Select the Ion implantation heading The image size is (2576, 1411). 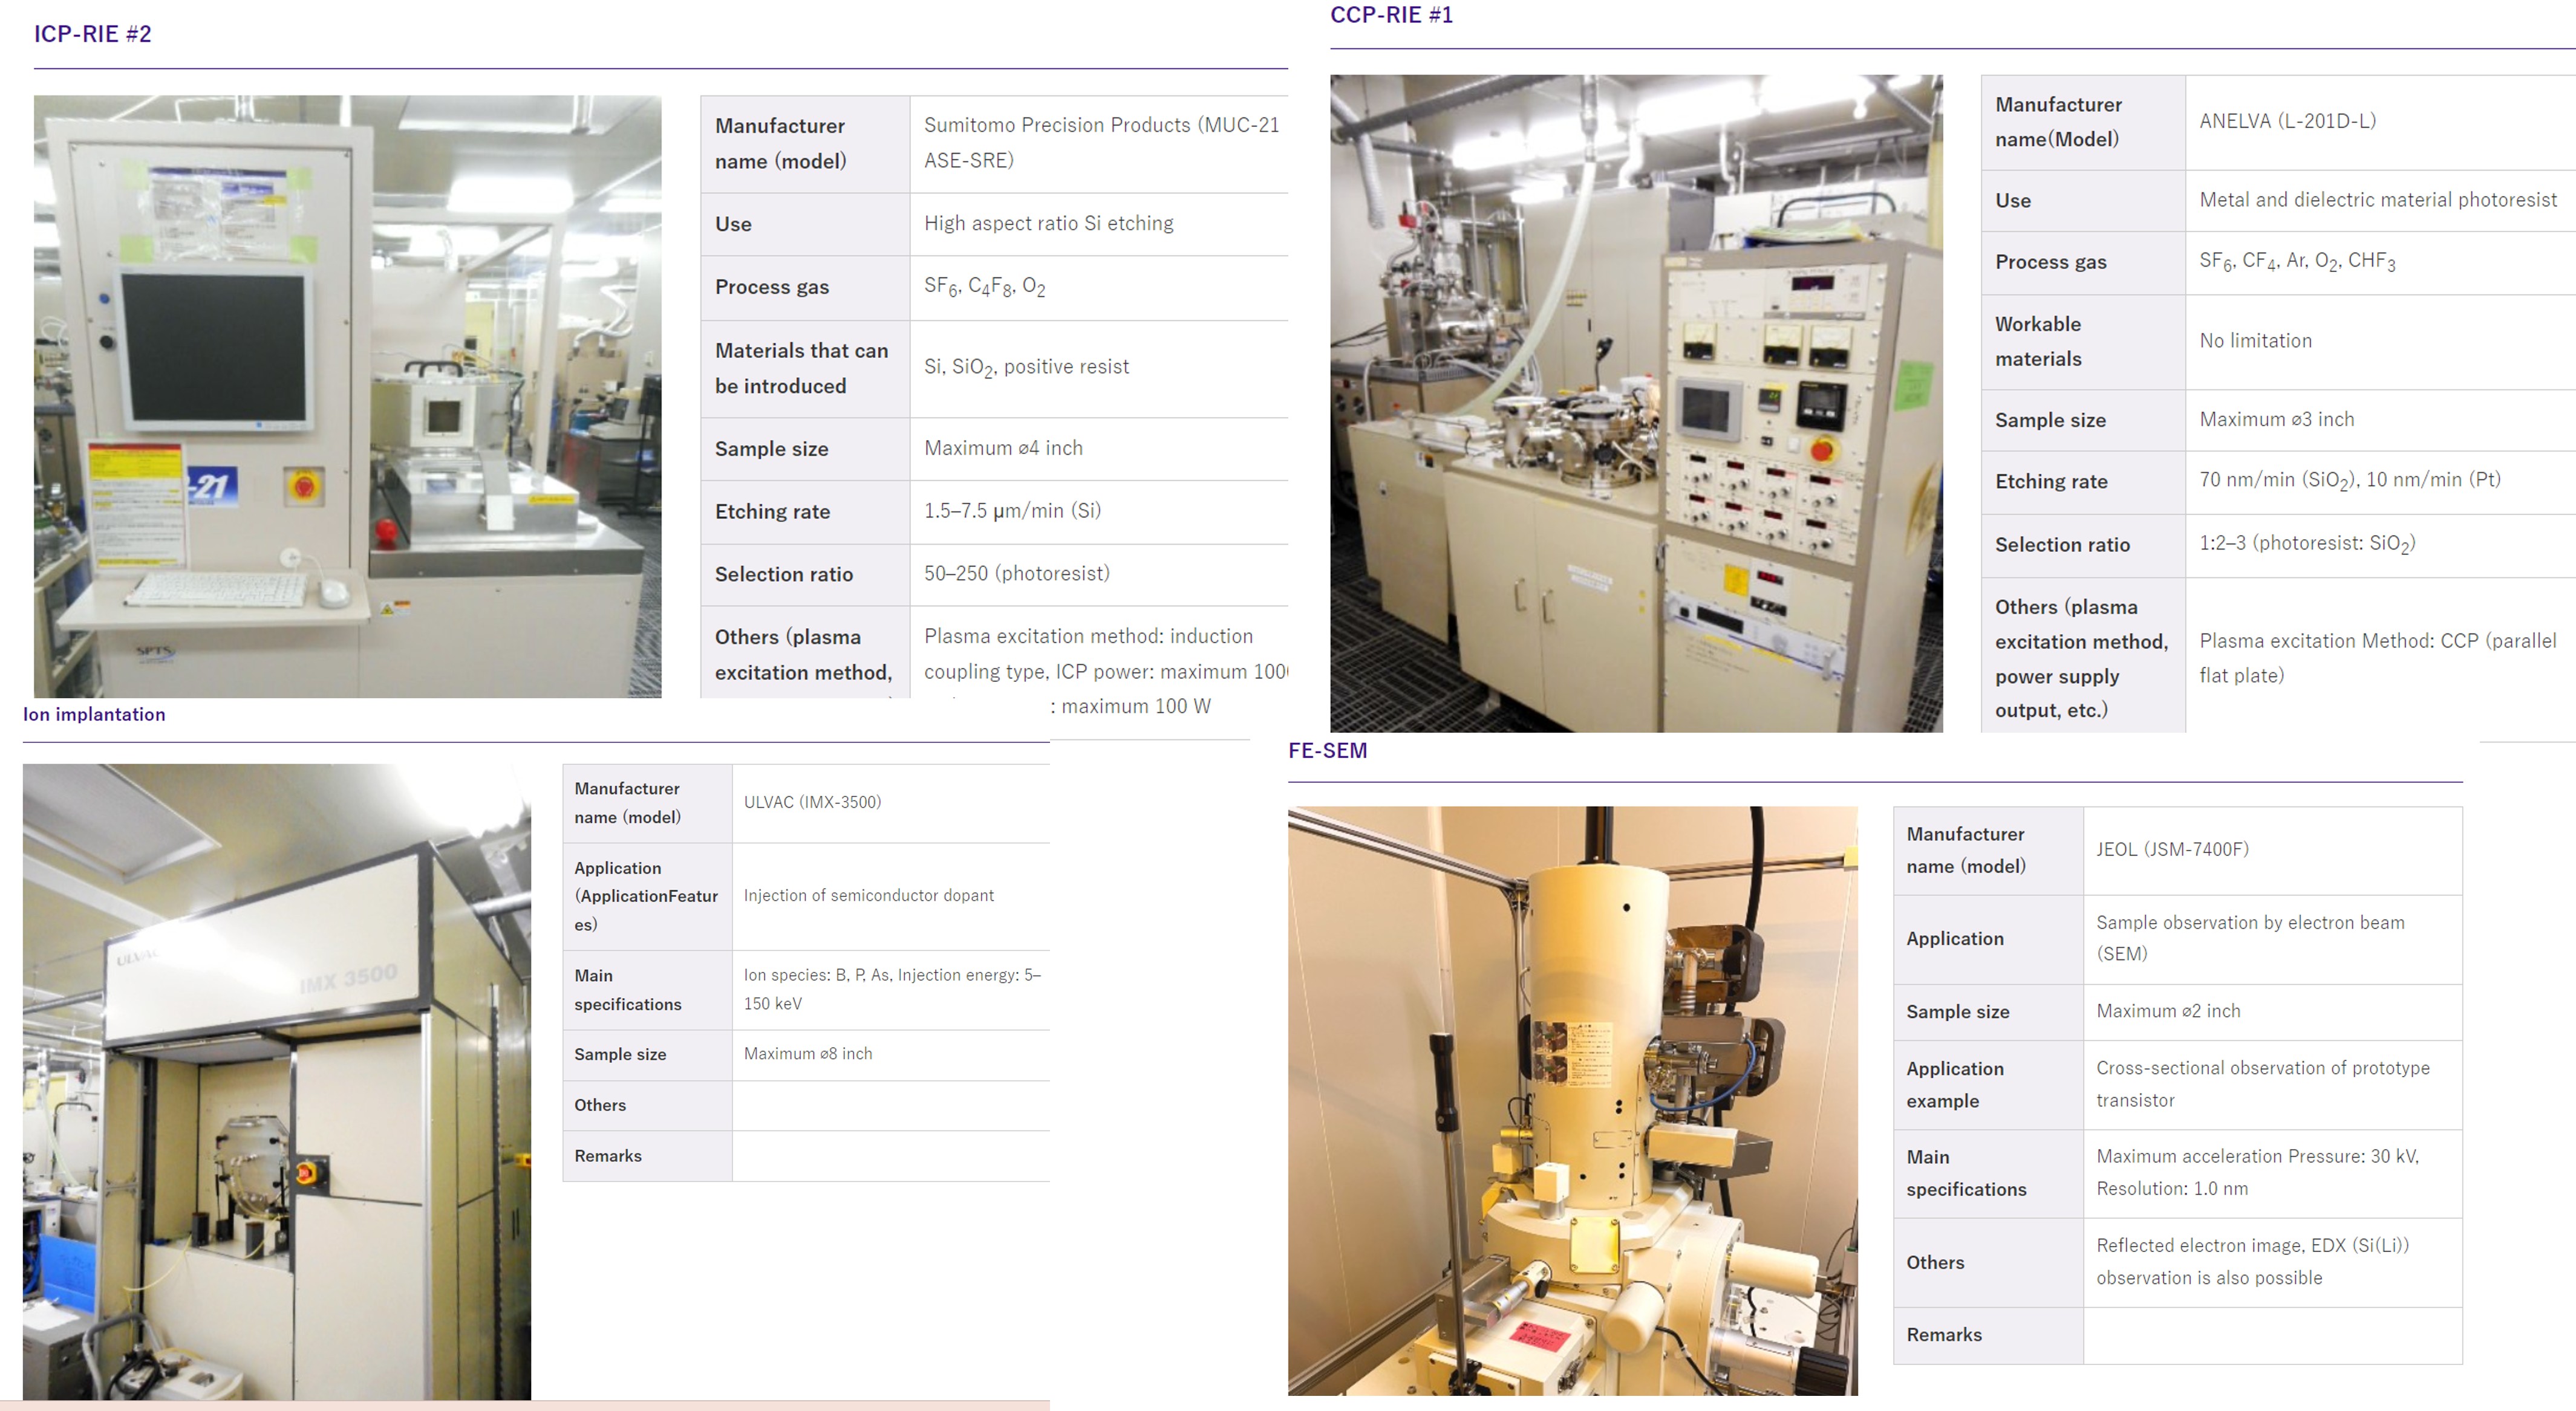(x=94, y=715)
